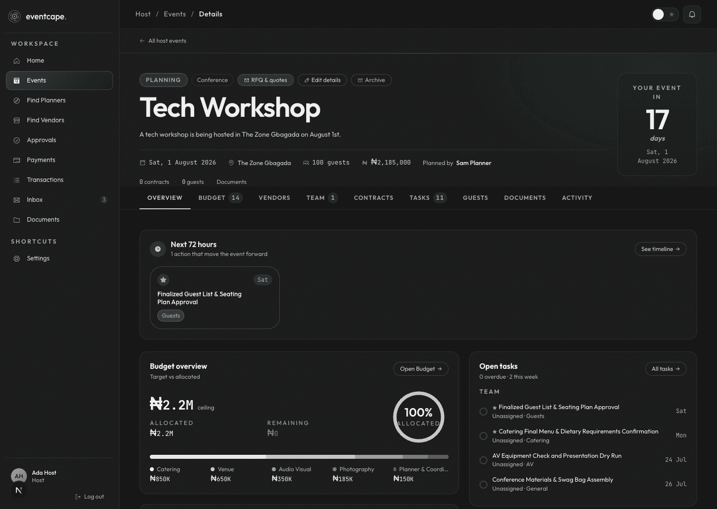Click the back arrow beside All host events
Viewport: 717px width, 509px height.
[142, 41]
